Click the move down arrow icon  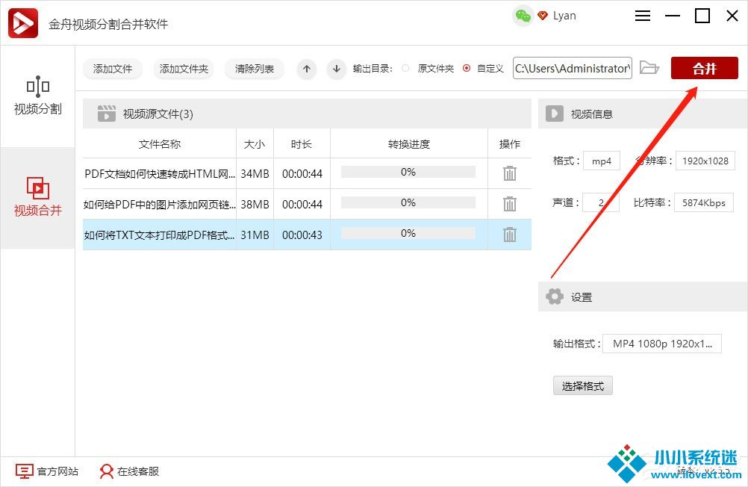coord(337,69)
